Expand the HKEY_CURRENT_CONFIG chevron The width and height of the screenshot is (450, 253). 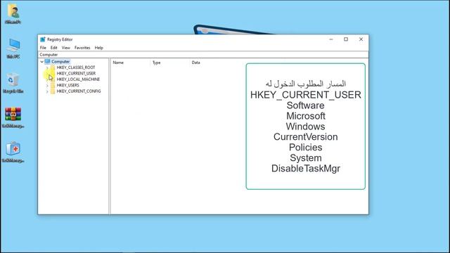[x=47, y=91]
